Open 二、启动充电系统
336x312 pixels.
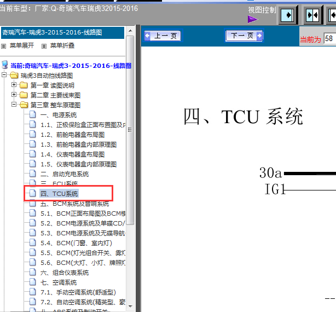point(65,174)
